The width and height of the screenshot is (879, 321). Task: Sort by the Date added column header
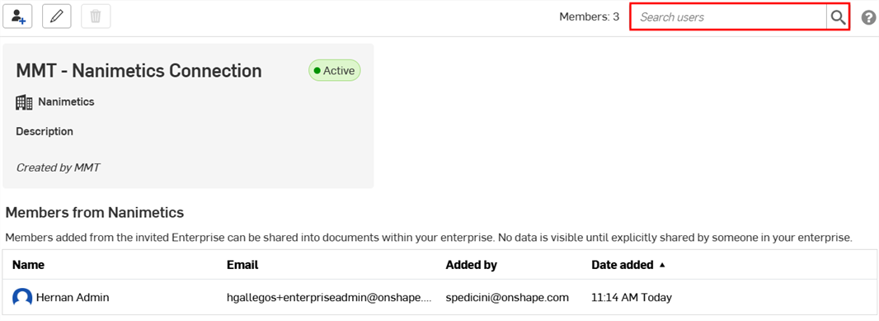[623, 265]
